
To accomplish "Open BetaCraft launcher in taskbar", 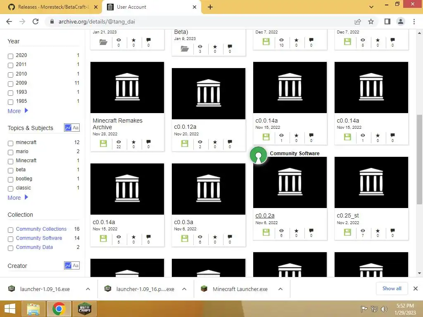I will (85, 309).
